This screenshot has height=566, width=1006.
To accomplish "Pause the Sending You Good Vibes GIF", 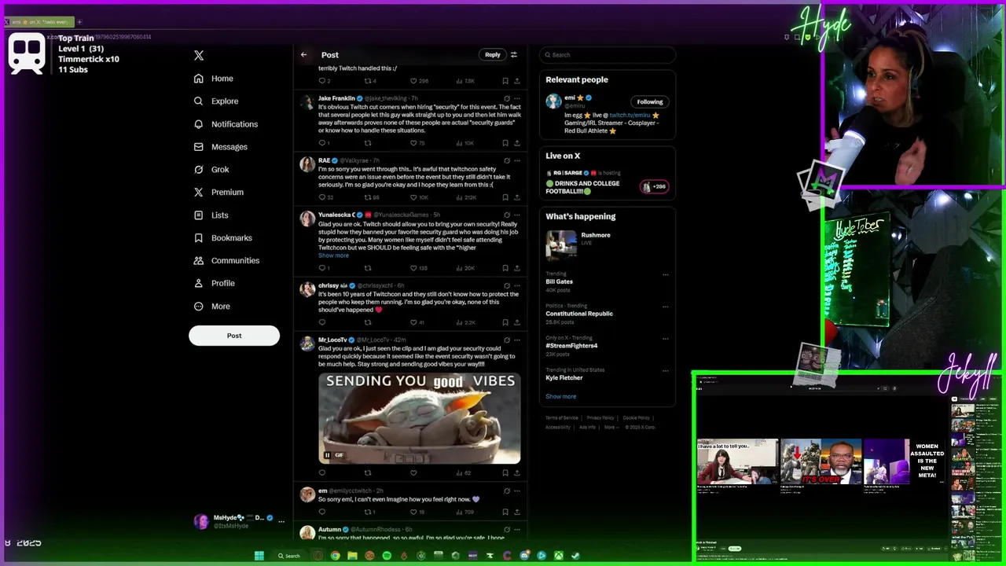I will 328,455.
